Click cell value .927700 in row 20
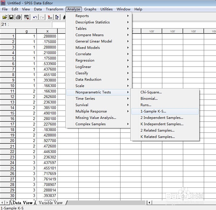Image resolution: width=216 pixels, height=210 pixels. coord(47,141)
